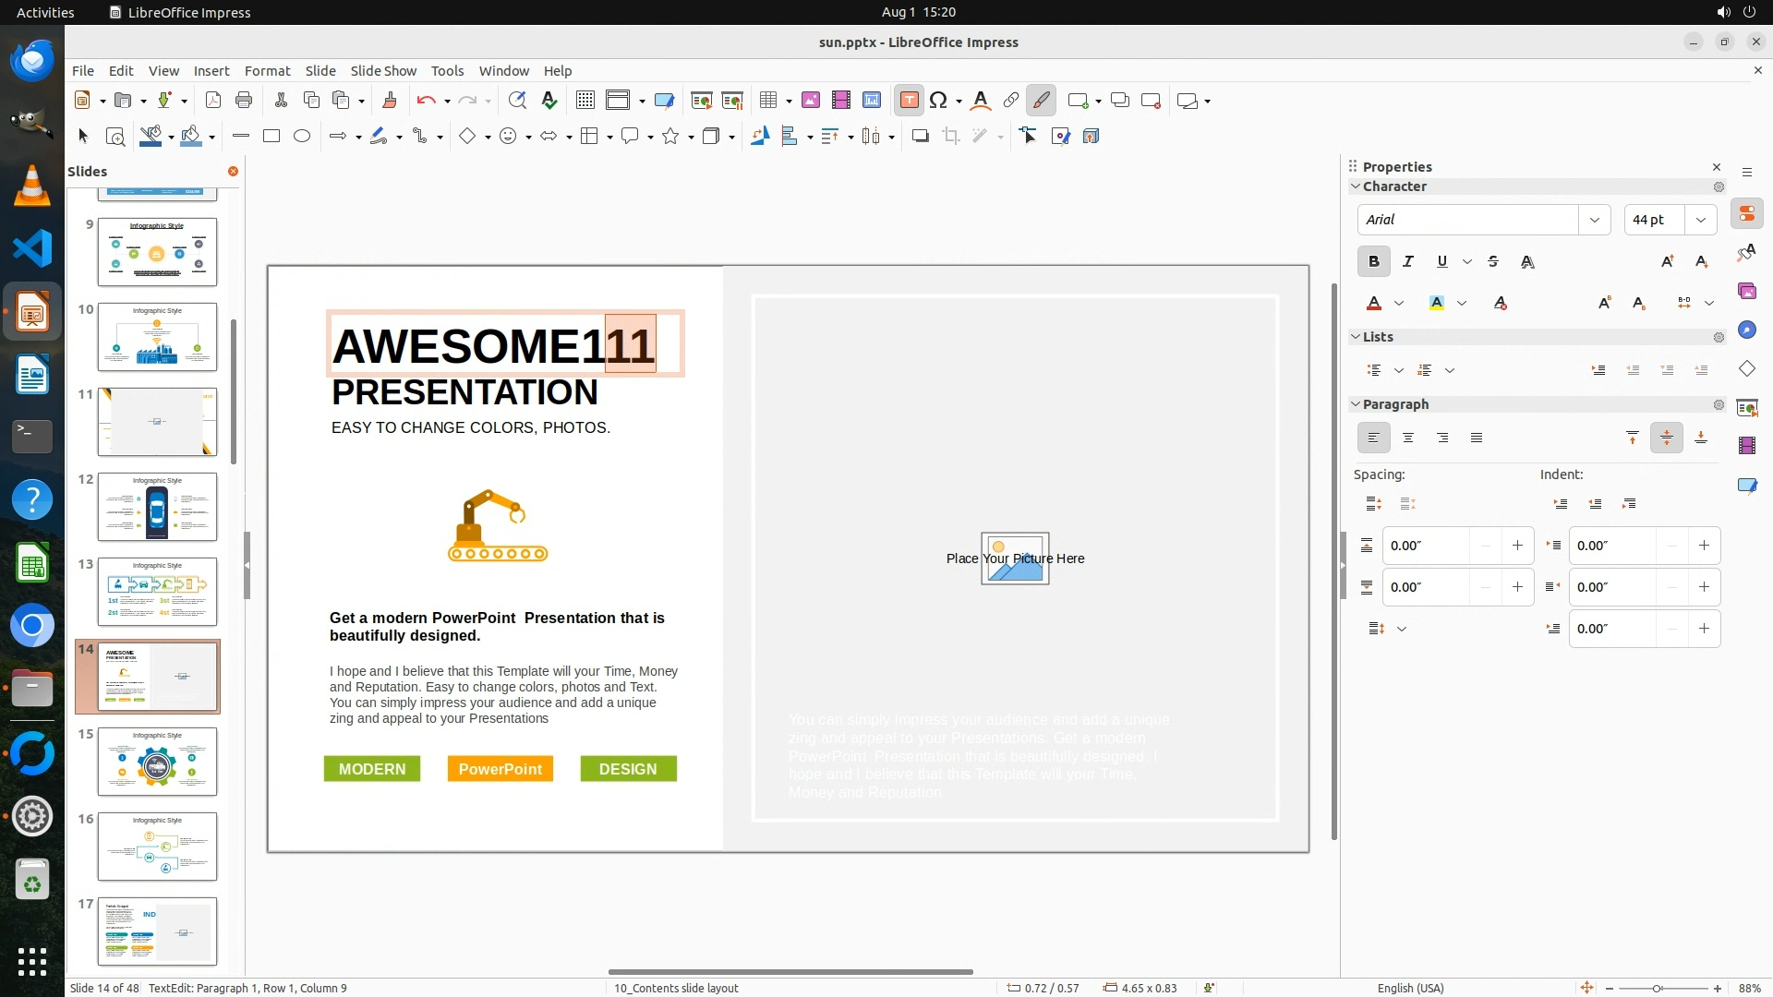The height and width of the screenshot is (997, 1773).
Task: Close the Slides panel
Action: [x=233, y=172]
